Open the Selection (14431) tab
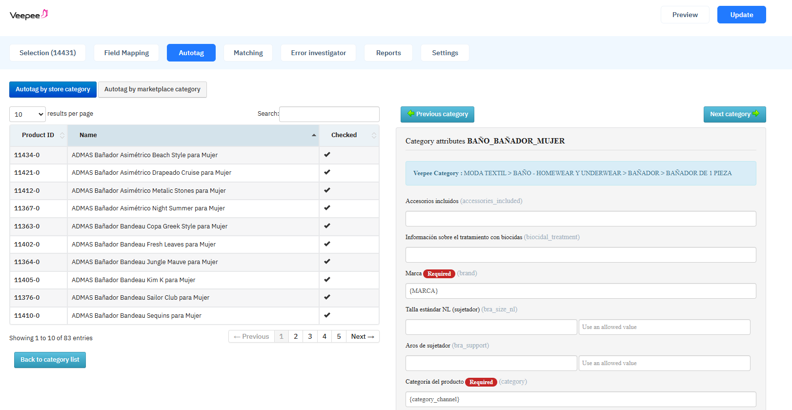The height and width of the screenshot is (410, 792). pos(48,53)
